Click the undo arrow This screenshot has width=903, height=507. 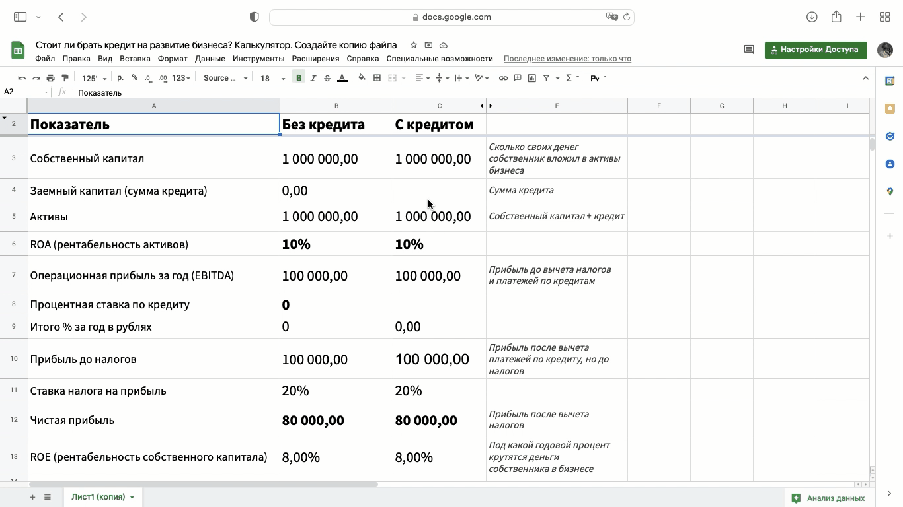22,78
